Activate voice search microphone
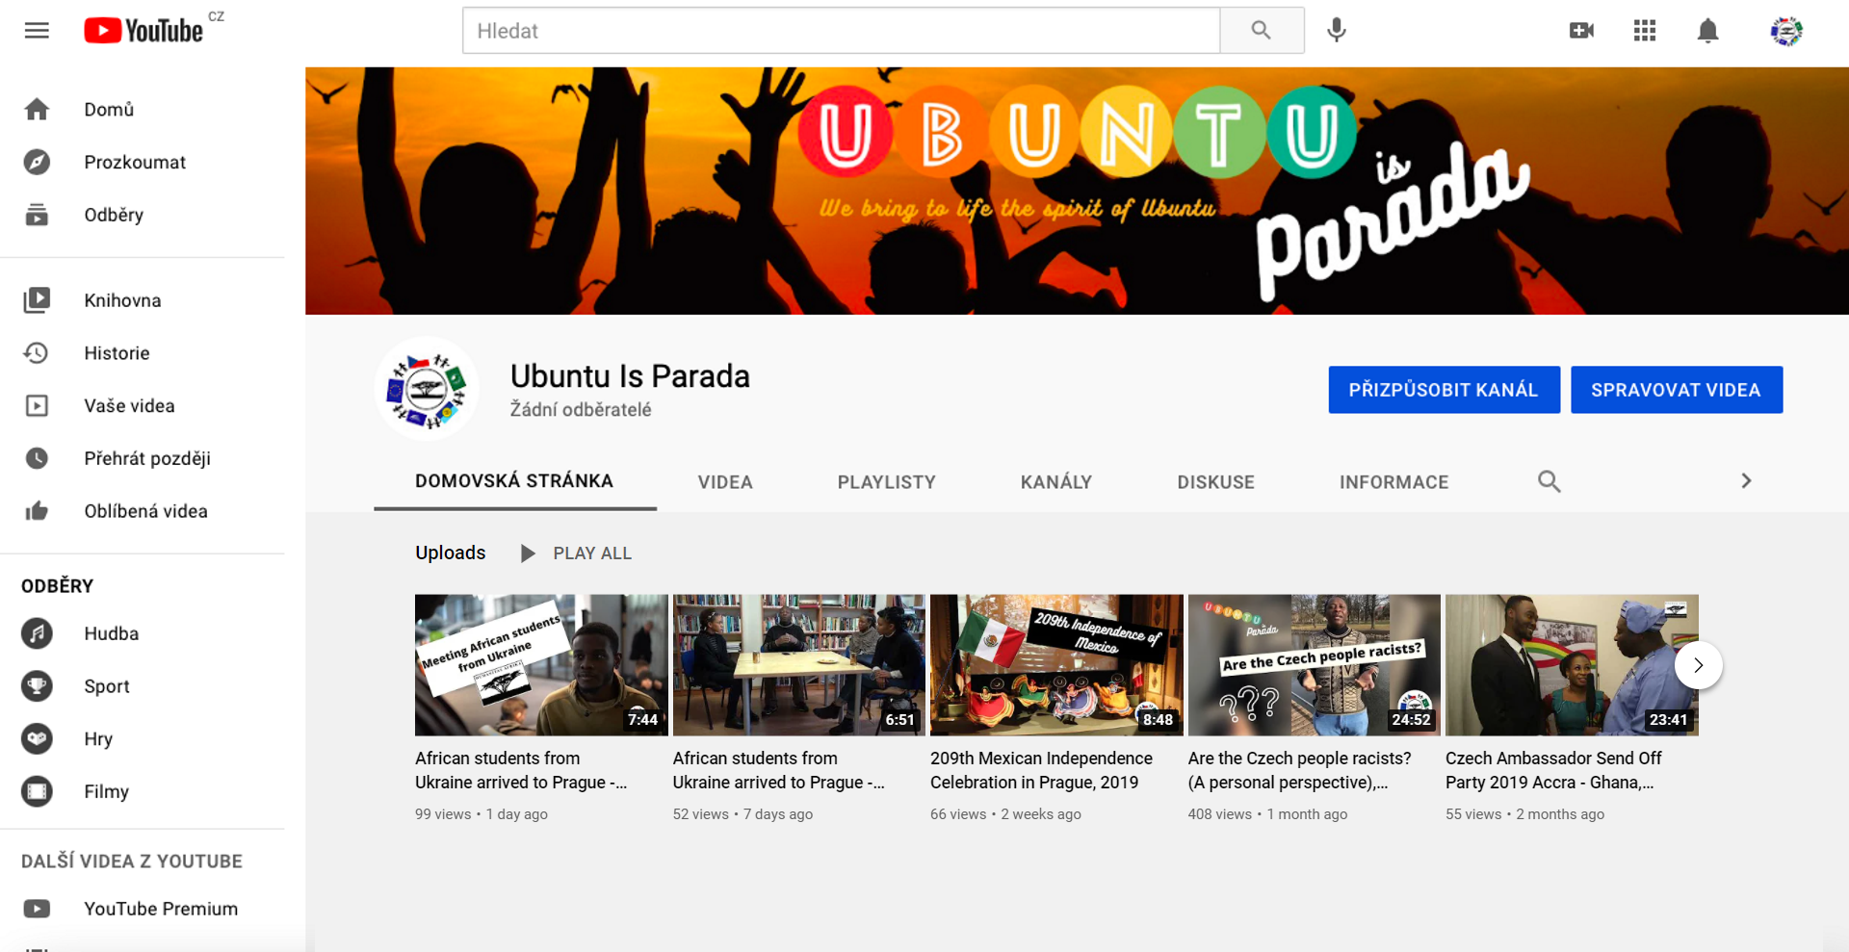Screen dimensions: 1849x952 1337,31
